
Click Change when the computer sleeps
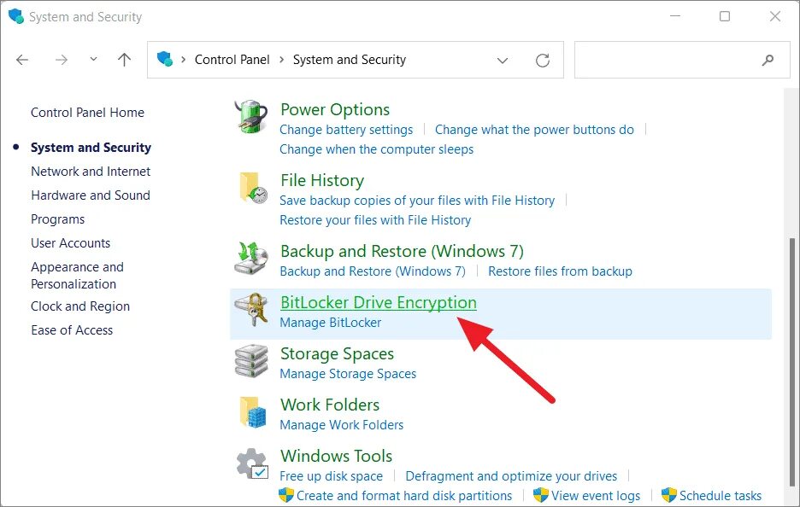377,149
